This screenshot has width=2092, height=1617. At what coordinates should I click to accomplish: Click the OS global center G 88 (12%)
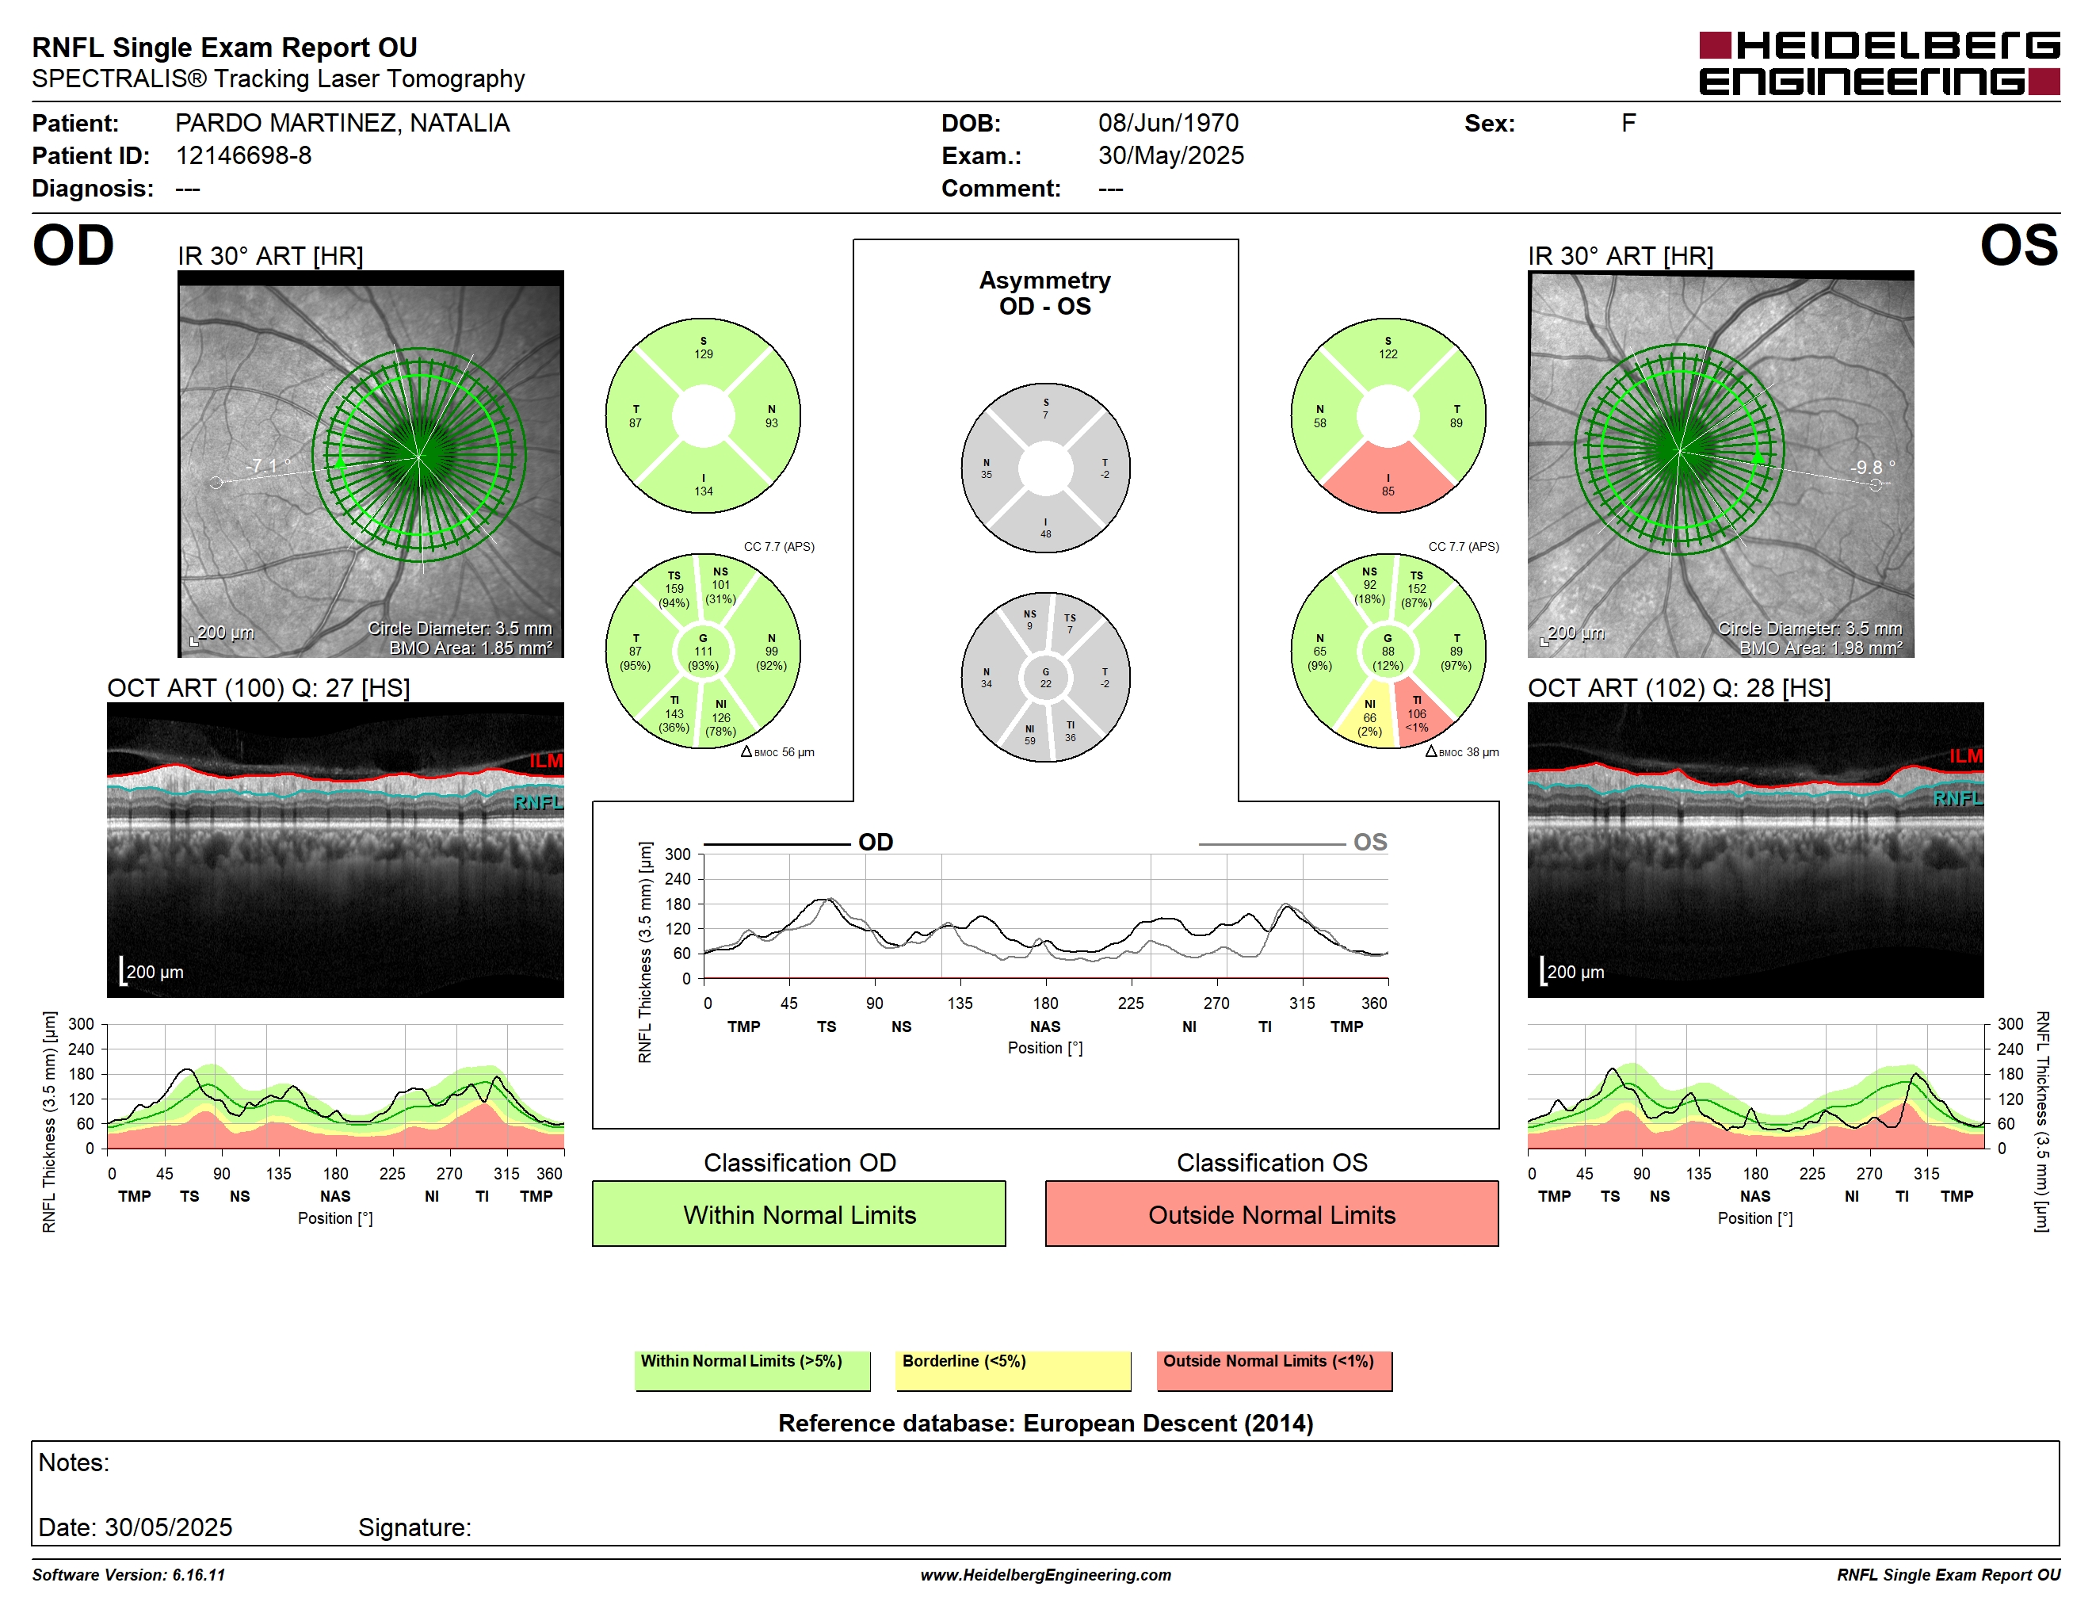pos(1388,652)
